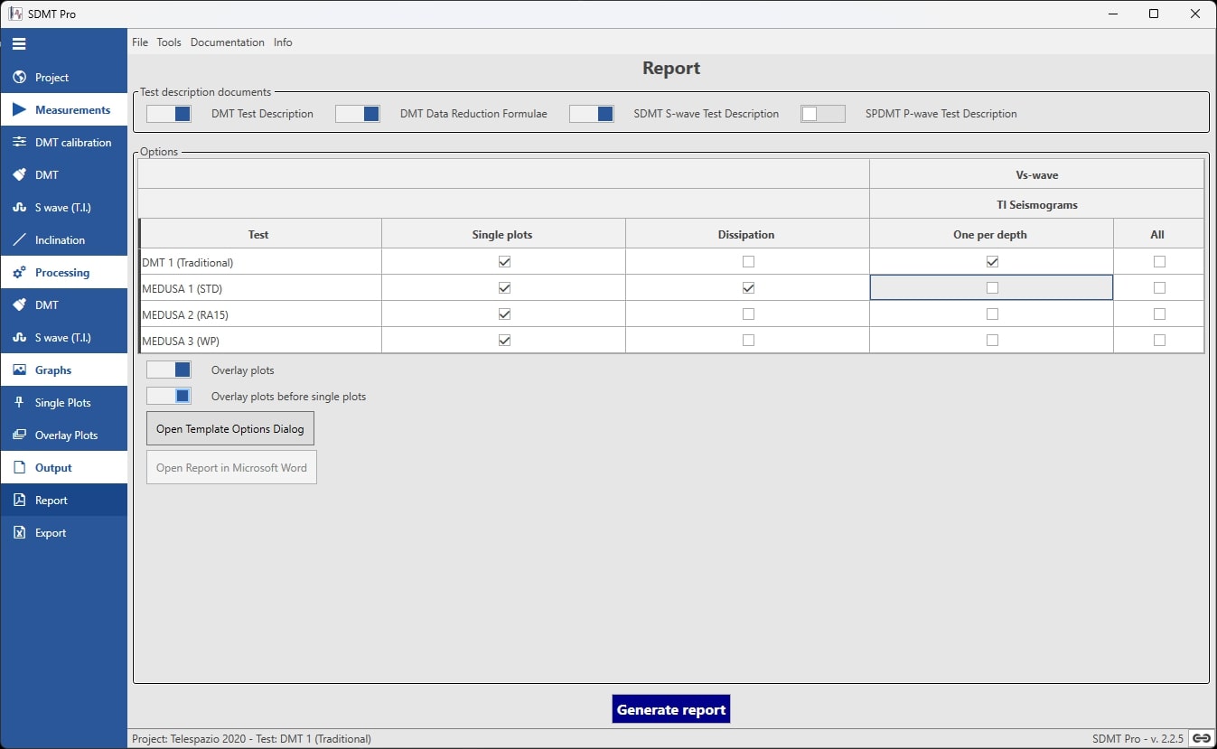Go to the Export sidebar item
1217x749 pixels.
63,533
